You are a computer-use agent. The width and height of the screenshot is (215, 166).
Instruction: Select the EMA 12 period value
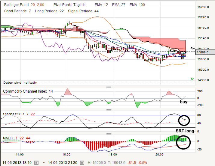pos(106,5)
